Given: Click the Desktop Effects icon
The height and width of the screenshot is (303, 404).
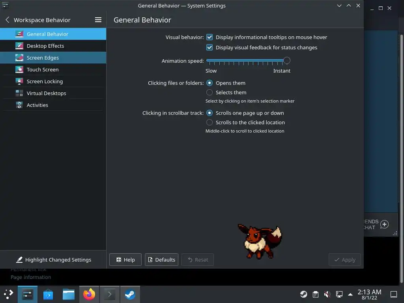Looking at the screenshot, I should tap(19, 46).
